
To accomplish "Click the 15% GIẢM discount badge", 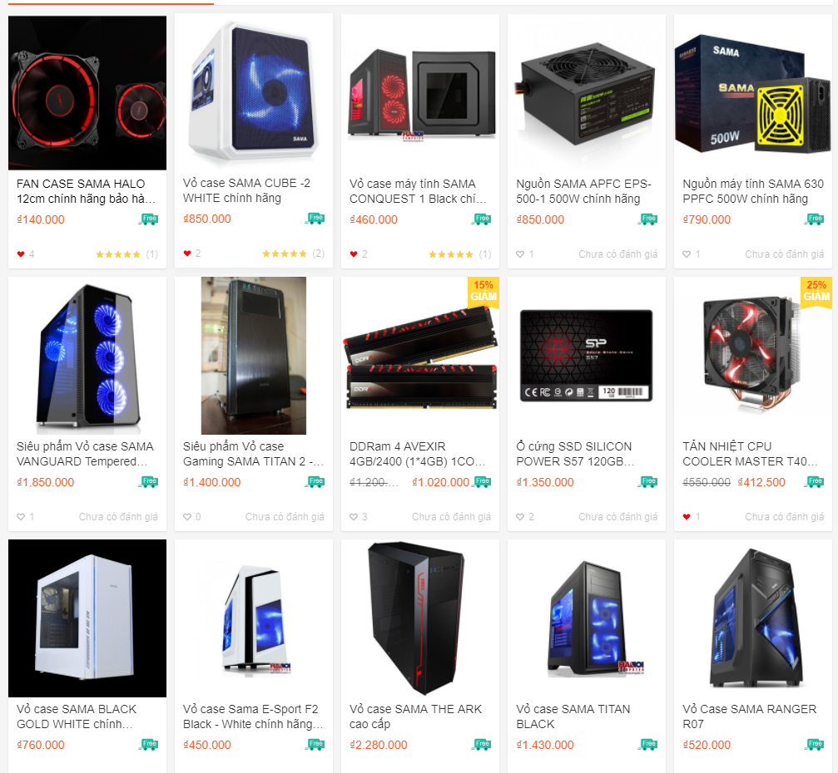I will pyautogui.click(x=483, y=292).
